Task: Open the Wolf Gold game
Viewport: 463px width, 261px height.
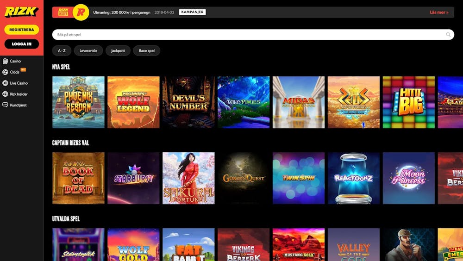Action: click(133, 244)
